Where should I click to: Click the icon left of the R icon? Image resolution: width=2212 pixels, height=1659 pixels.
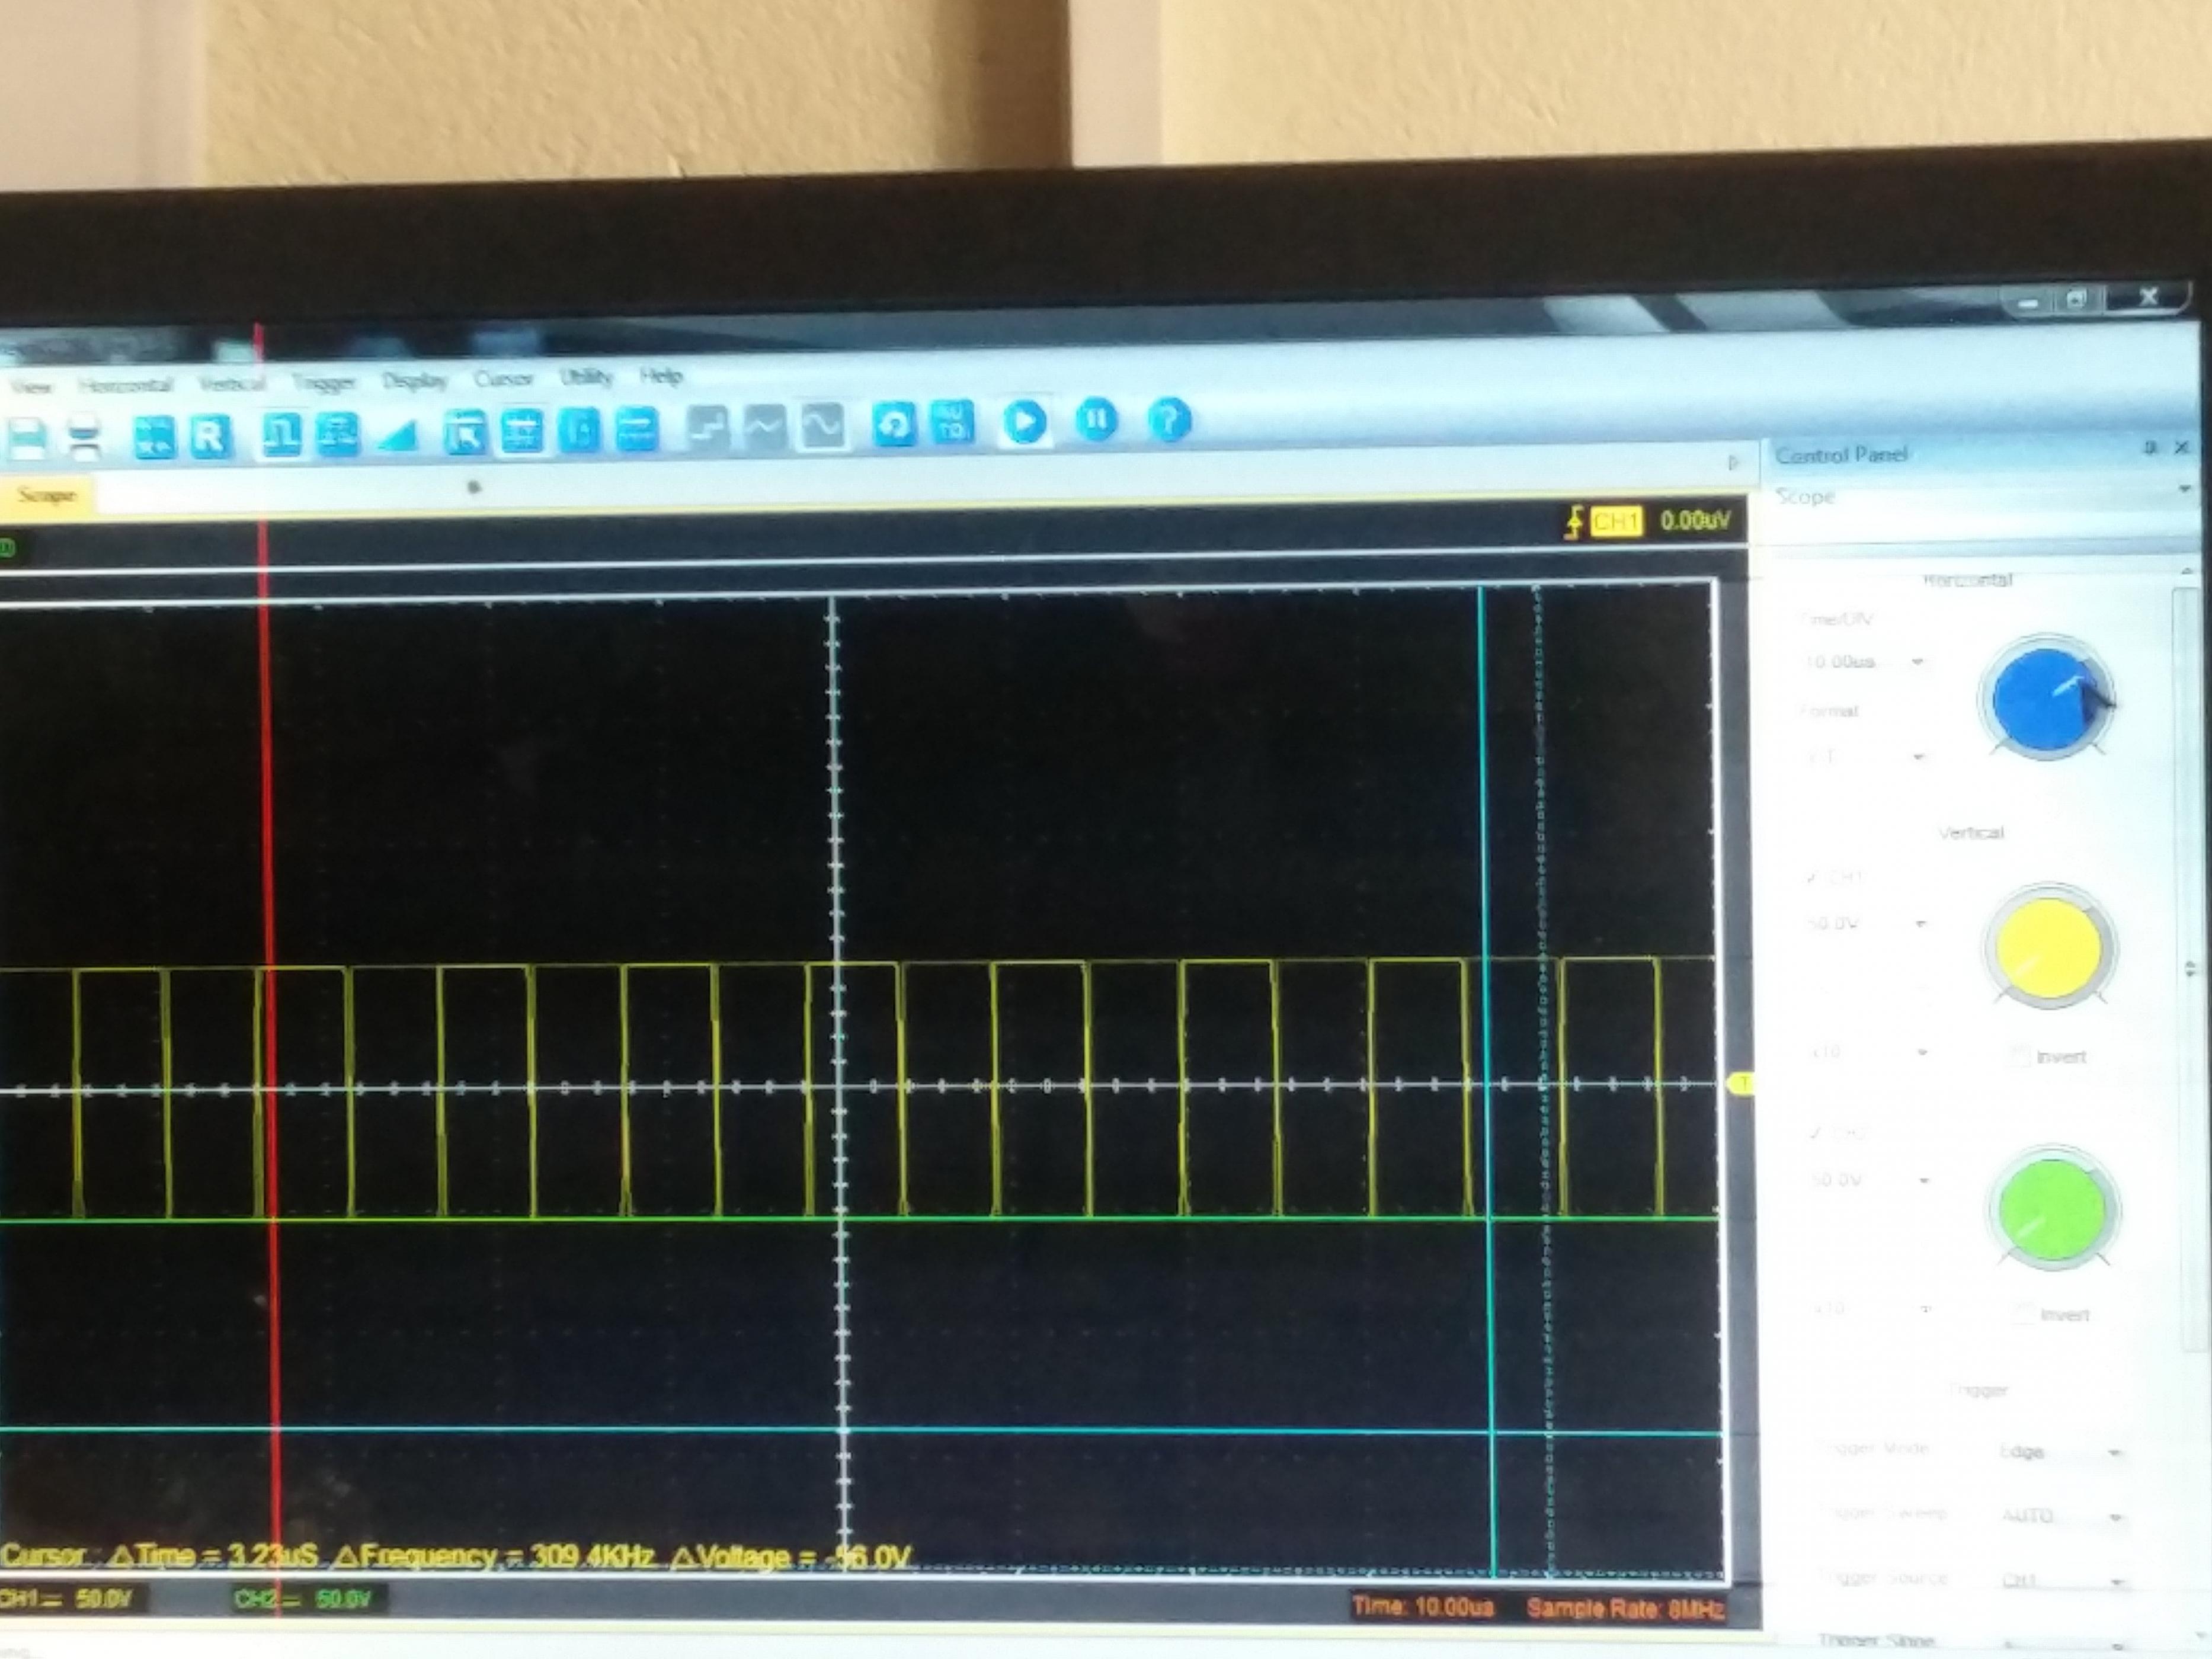pyautogui.click(x=154, y=437)
